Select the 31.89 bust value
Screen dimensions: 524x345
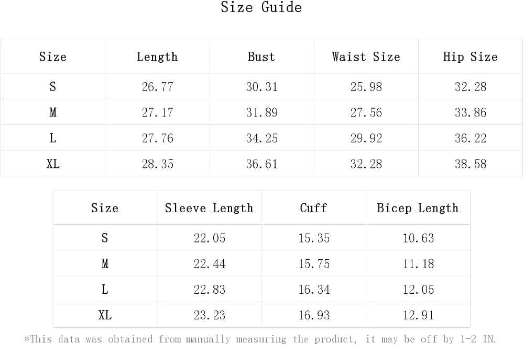(x=261, y=112)
